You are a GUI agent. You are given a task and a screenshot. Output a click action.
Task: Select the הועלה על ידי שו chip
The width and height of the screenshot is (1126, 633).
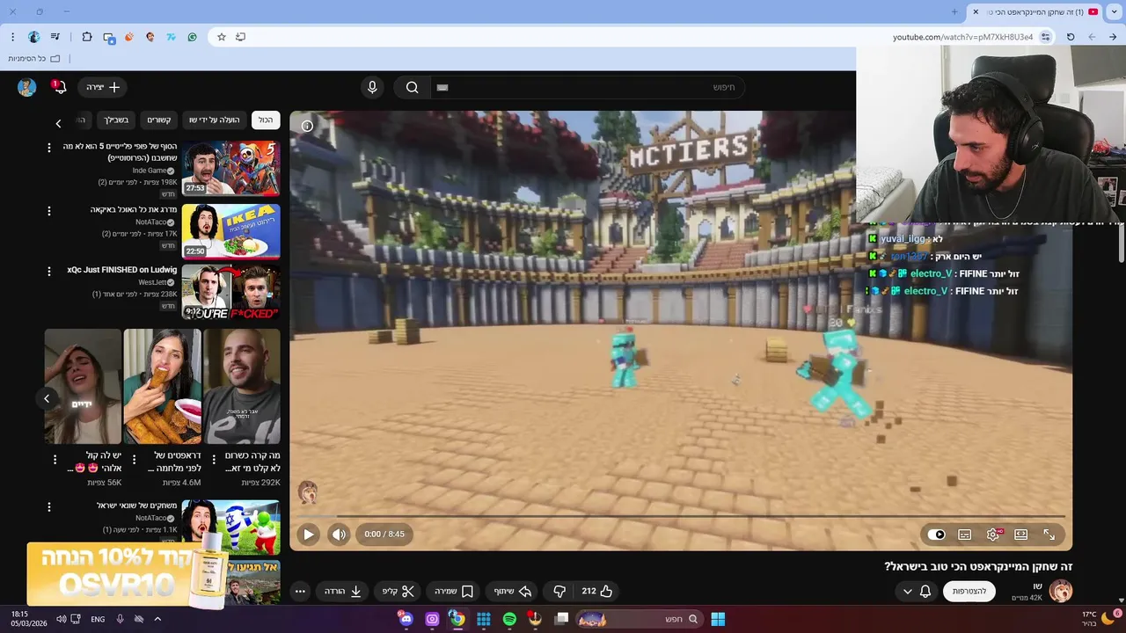point(214,120)
